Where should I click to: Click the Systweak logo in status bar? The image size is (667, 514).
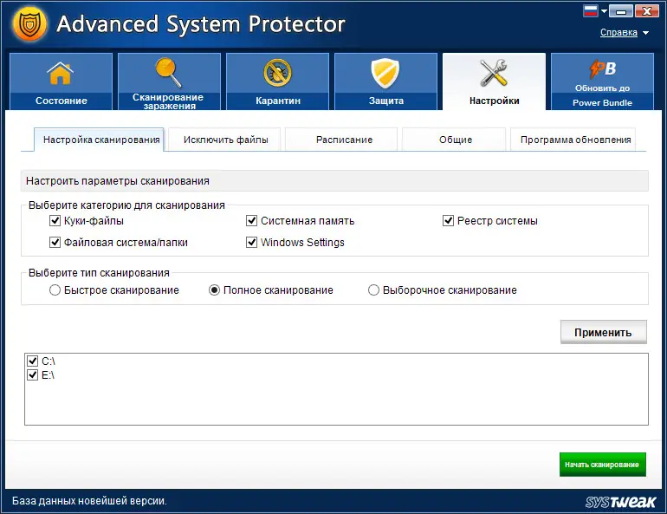pos(620,502)
